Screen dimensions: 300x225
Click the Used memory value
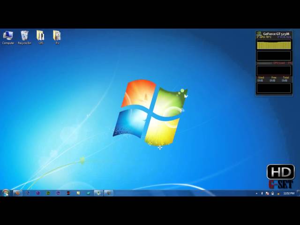point(260,81)
